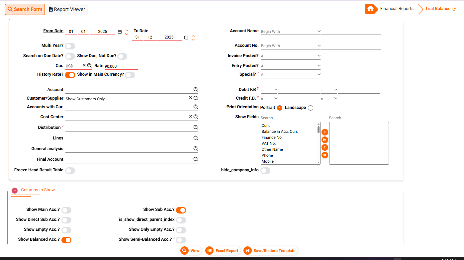Turn off the History Rate toggle
The height and width of the screenshot is (260, 464).
[70, 75]
